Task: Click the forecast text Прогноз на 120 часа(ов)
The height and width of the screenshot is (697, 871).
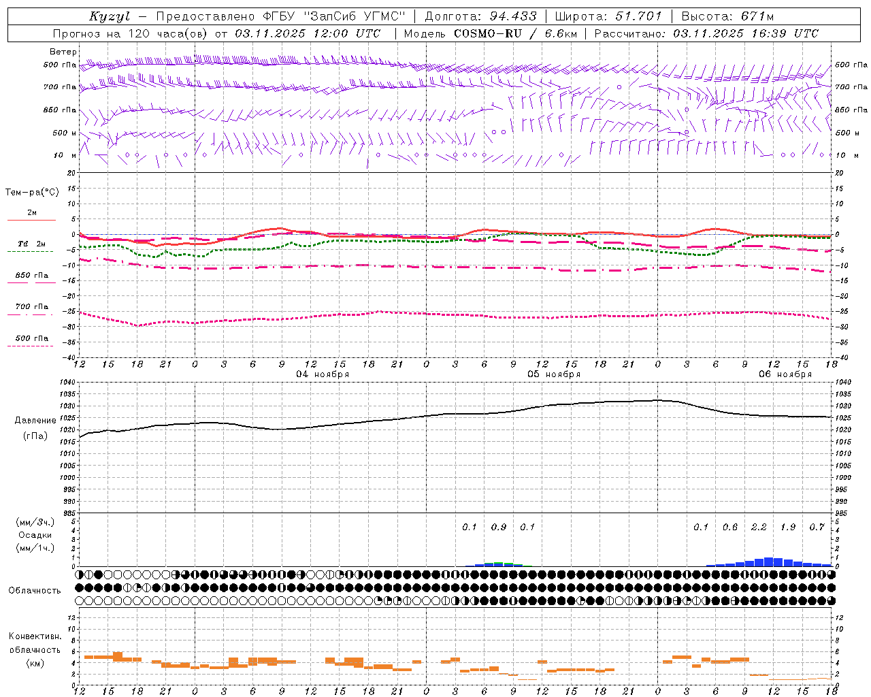Action: coord(132,33)
